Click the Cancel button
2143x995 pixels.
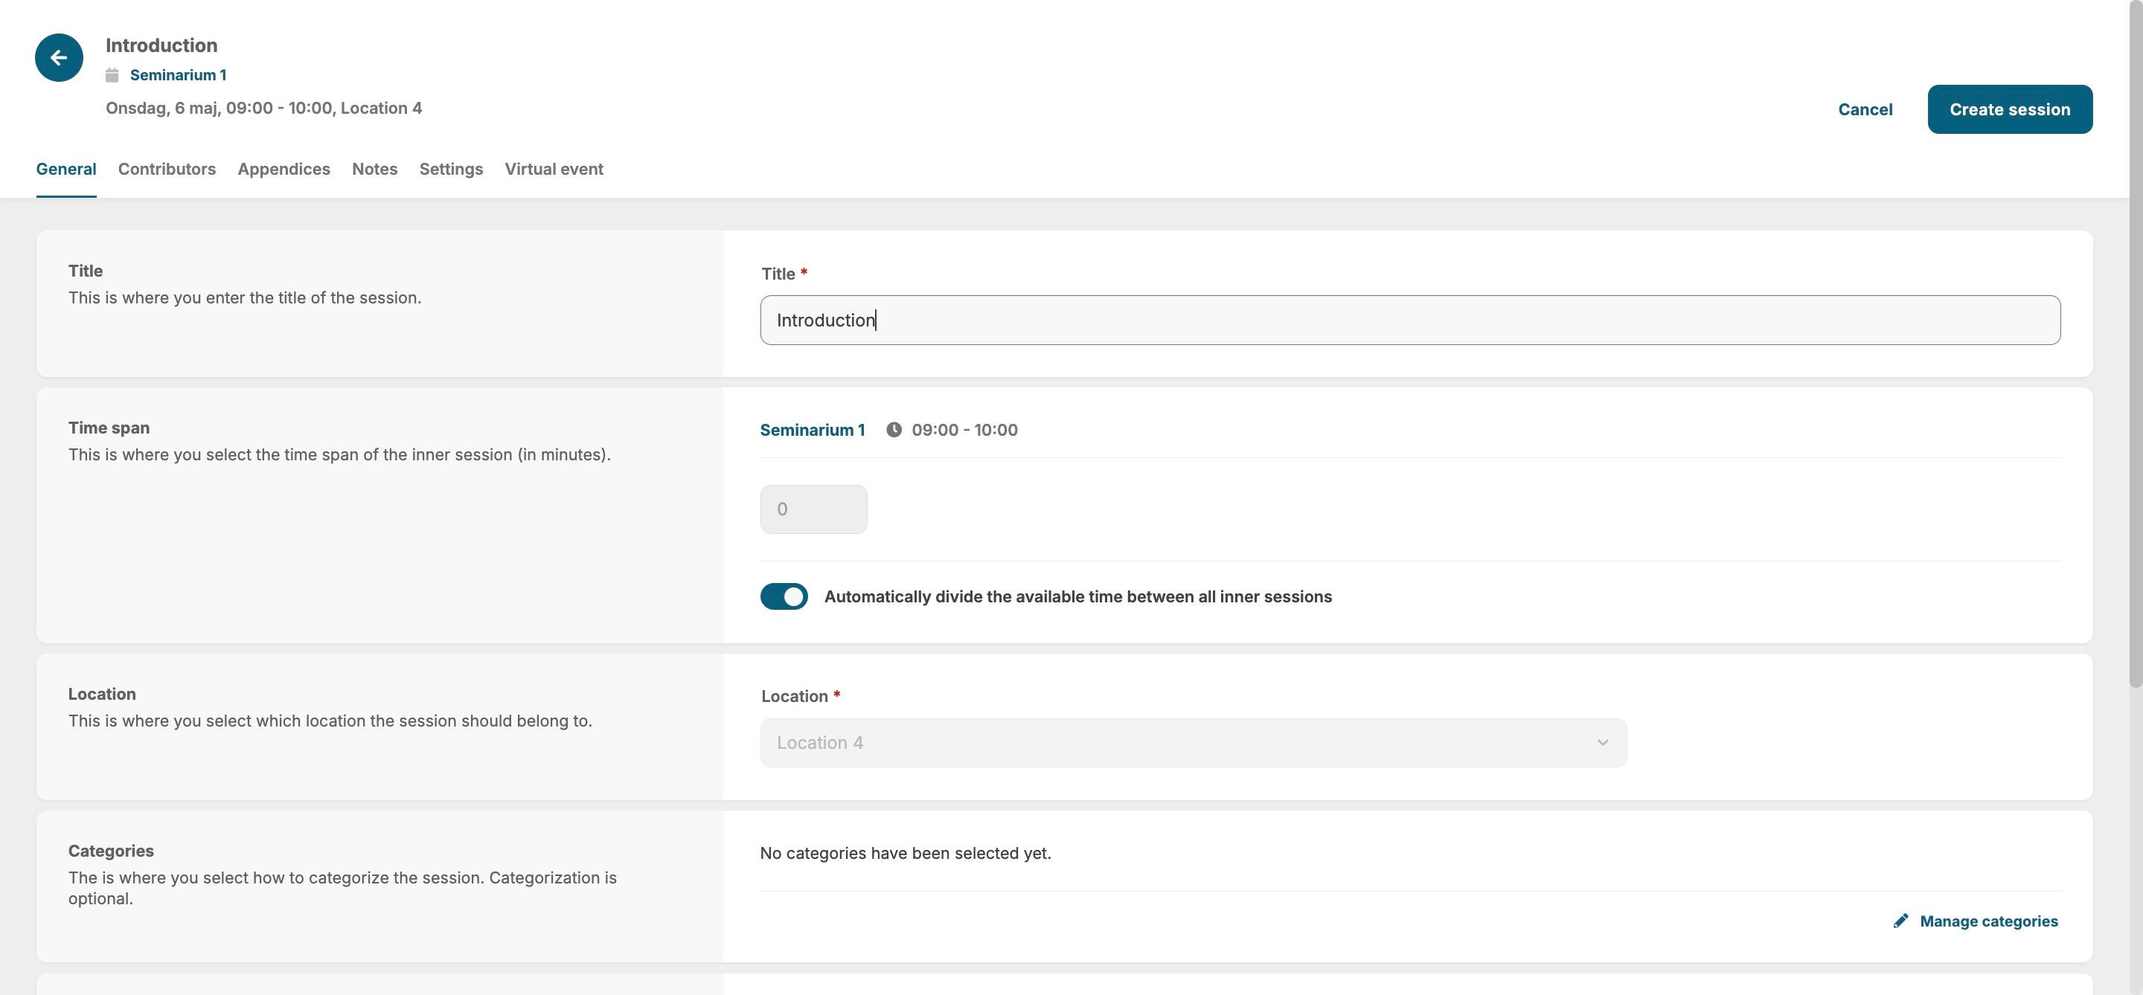(x=1865, y=110)
